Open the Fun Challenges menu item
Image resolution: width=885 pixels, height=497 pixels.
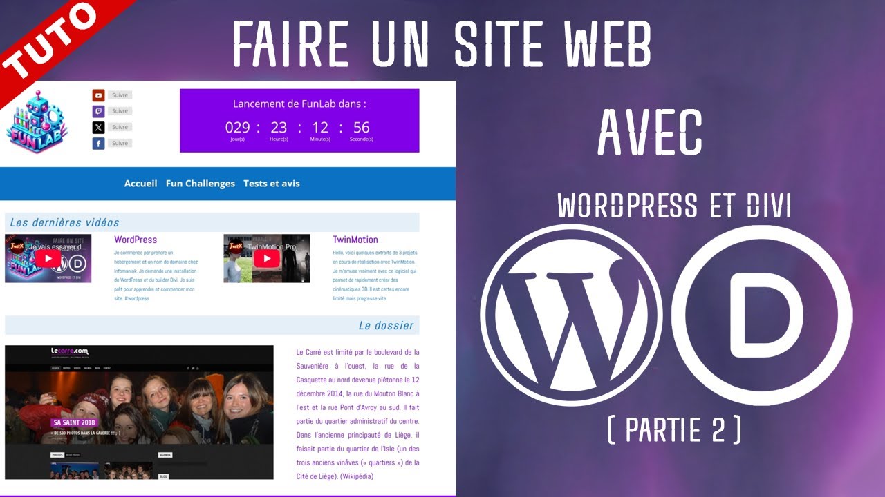point(201,184)
